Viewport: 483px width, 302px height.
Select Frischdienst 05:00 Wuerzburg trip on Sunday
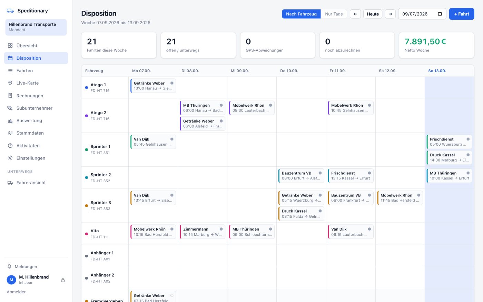click(x=449, y=142)
